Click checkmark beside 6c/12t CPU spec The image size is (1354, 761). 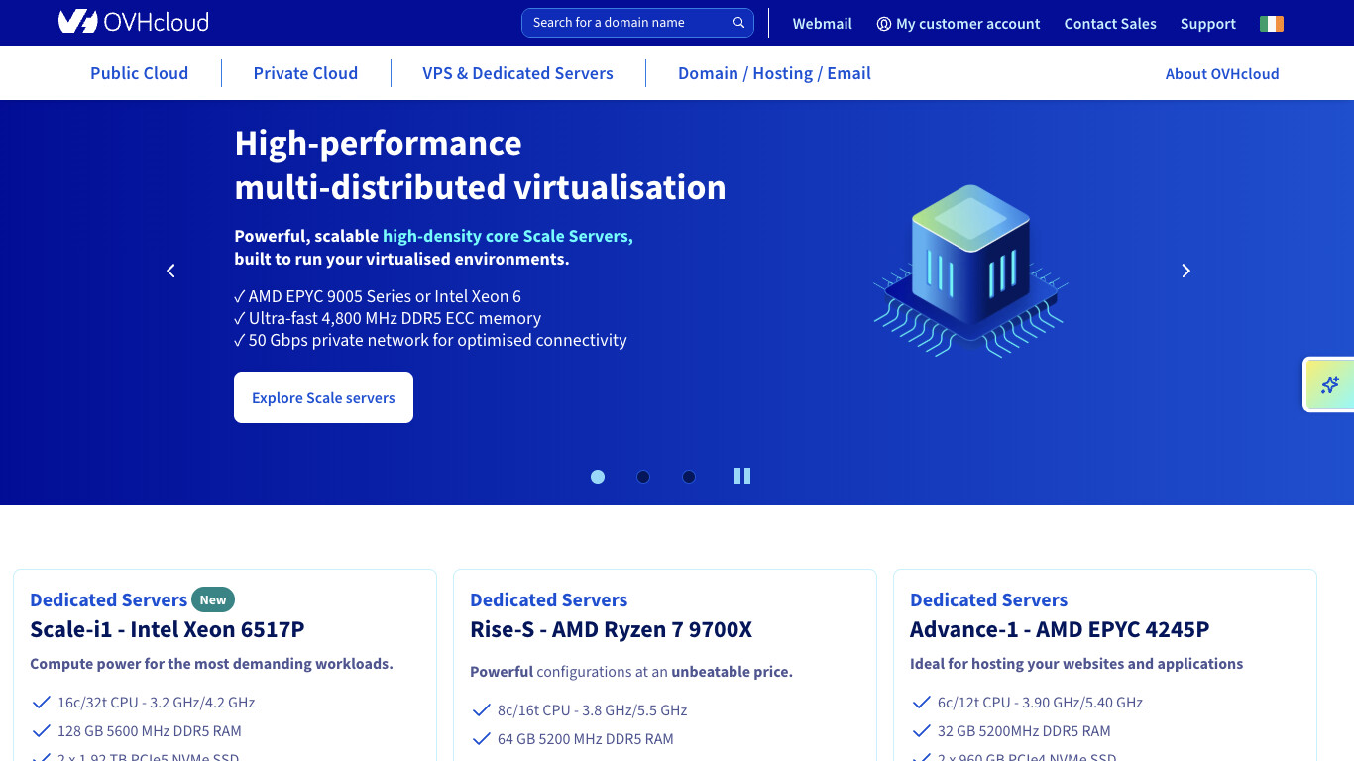pyautogui.click(x=921, y=703)
